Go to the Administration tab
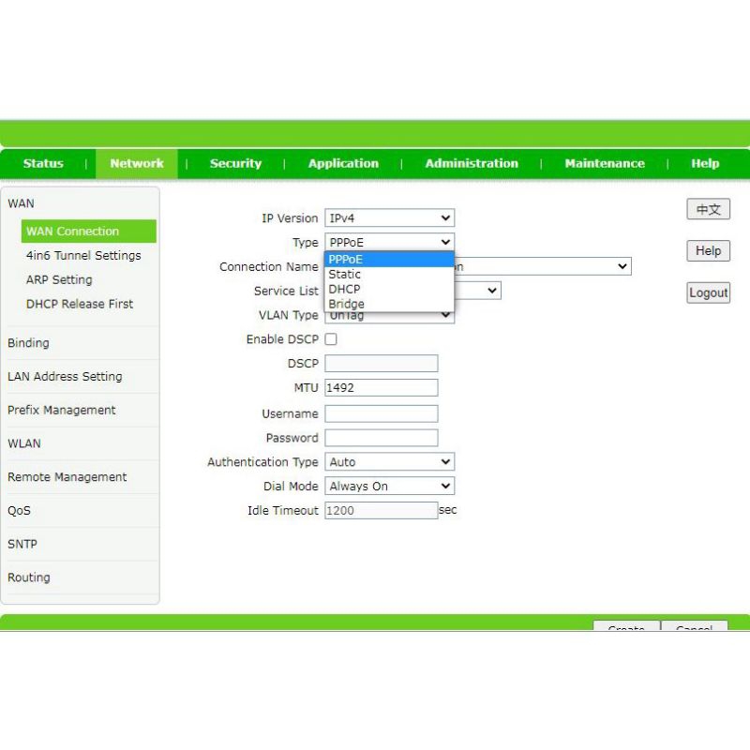The image size is (750, 750). coord(472,163)
